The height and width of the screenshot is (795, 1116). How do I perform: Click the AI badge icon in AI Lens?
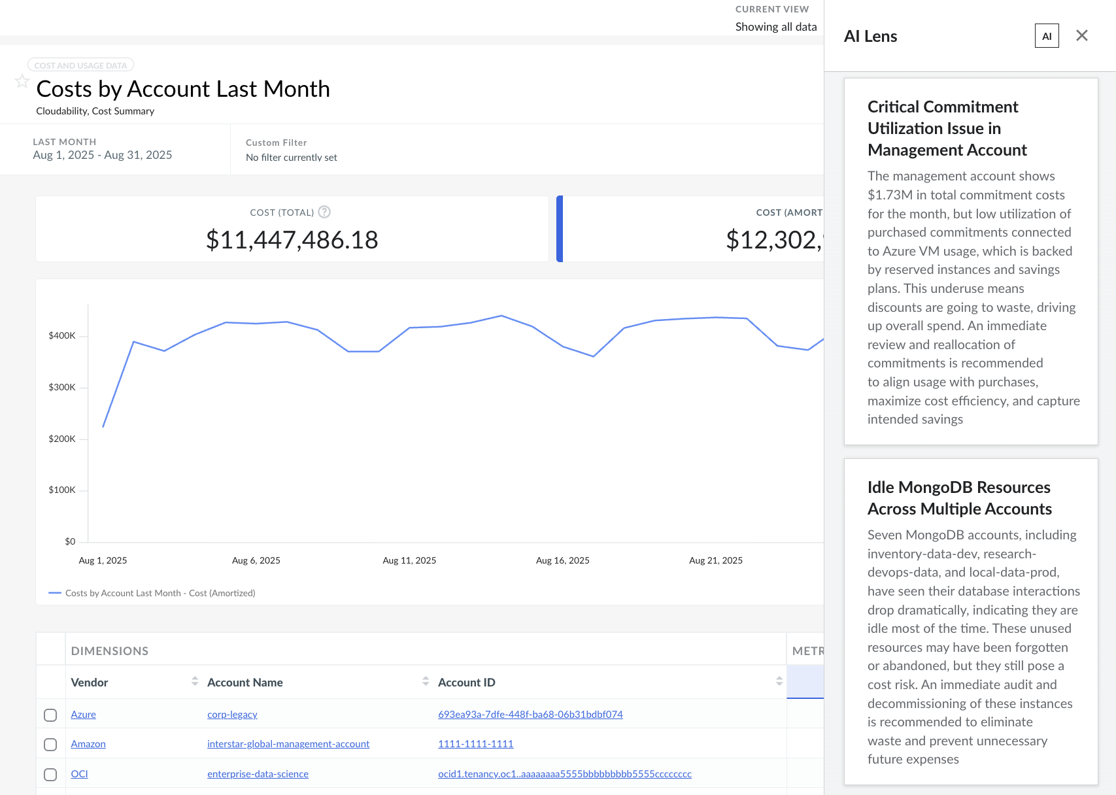pyautogui.click(x=1046, y=36)
